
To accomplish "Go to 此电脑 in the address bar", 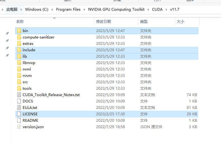I will point(12,9).
